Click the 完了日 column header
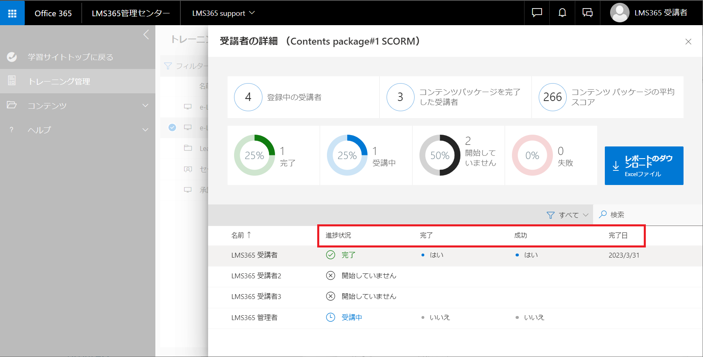 [x=618, y=235]
